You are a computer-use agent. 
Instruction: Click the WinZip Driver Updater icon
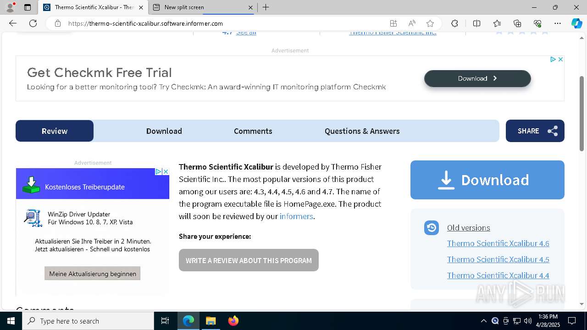[33, 218]
